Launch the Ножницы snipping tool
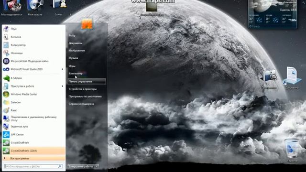 [x=33, y=53]
